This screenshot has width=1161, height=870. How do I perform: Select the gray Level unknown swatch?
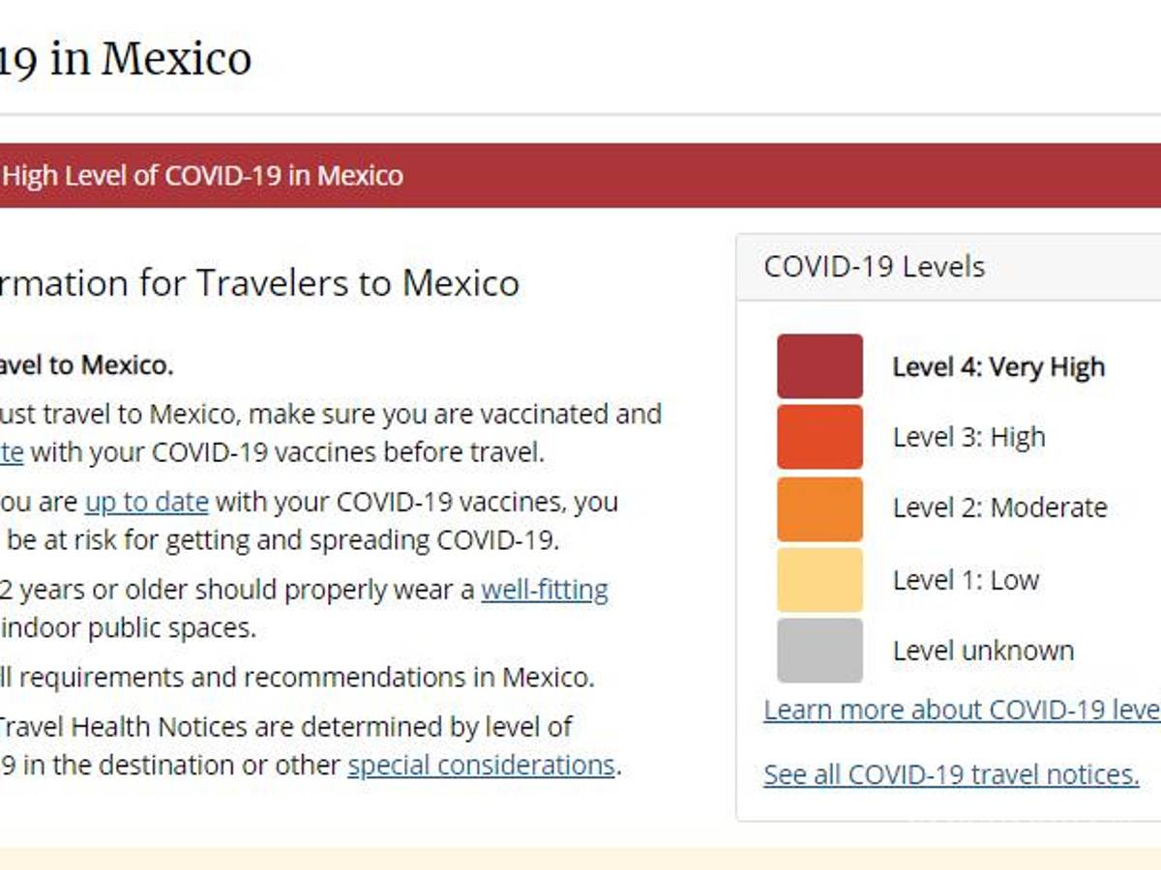pyautogui.click(x=819, y=650)
